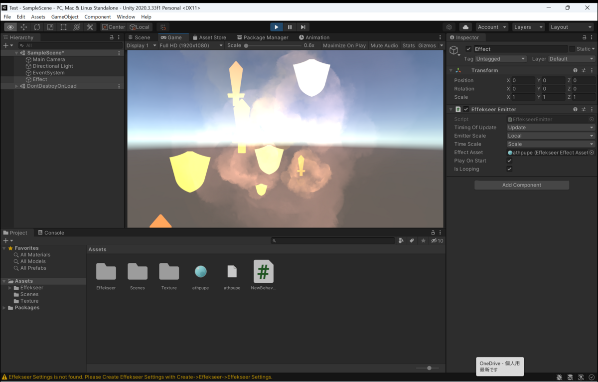Open the custom editor tools icon
Viewport: 598px width, 382px height.
tap(90, 27)
